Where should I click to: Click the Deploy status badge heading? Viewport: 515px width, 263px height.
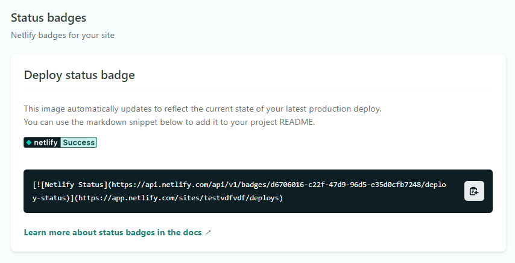click(x=79, y=75)
